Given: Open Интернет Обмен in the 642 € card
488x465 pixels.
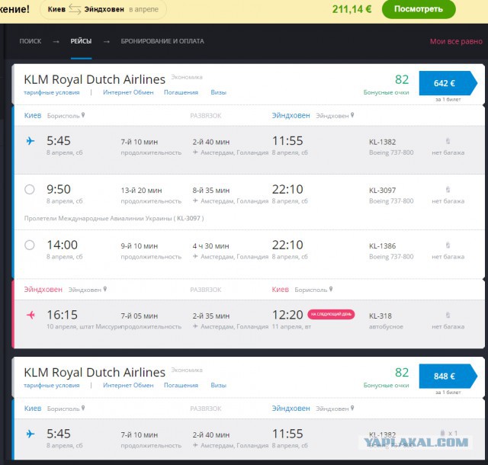Looking at the screenshot, I should tap(128, 92).
